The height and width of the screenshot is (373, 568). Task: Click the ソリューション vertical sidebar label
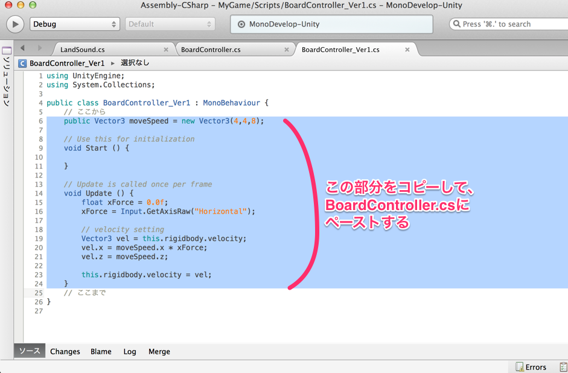point(7,81)
